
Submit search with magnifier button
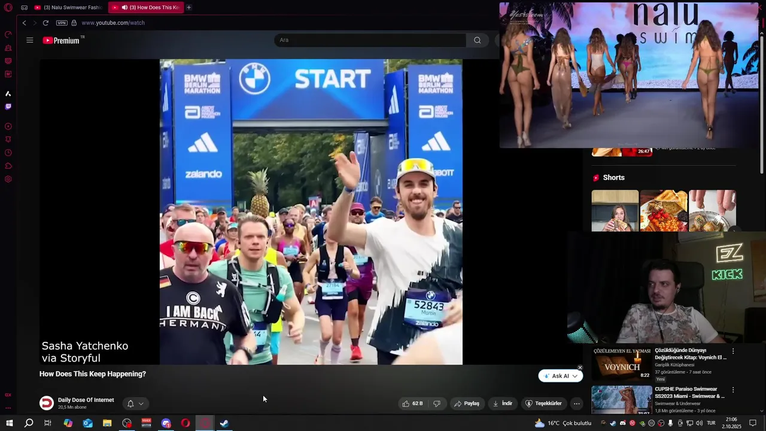click(x=477, y=40)
